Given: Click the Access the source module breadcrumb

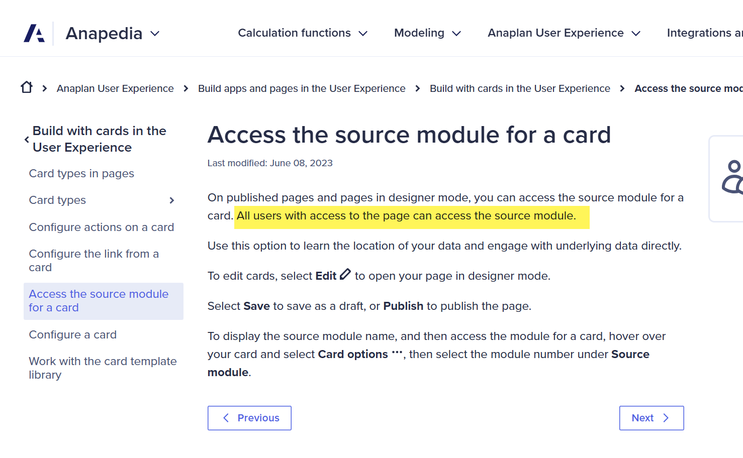Looking at the screenshot, I should 689,88.
